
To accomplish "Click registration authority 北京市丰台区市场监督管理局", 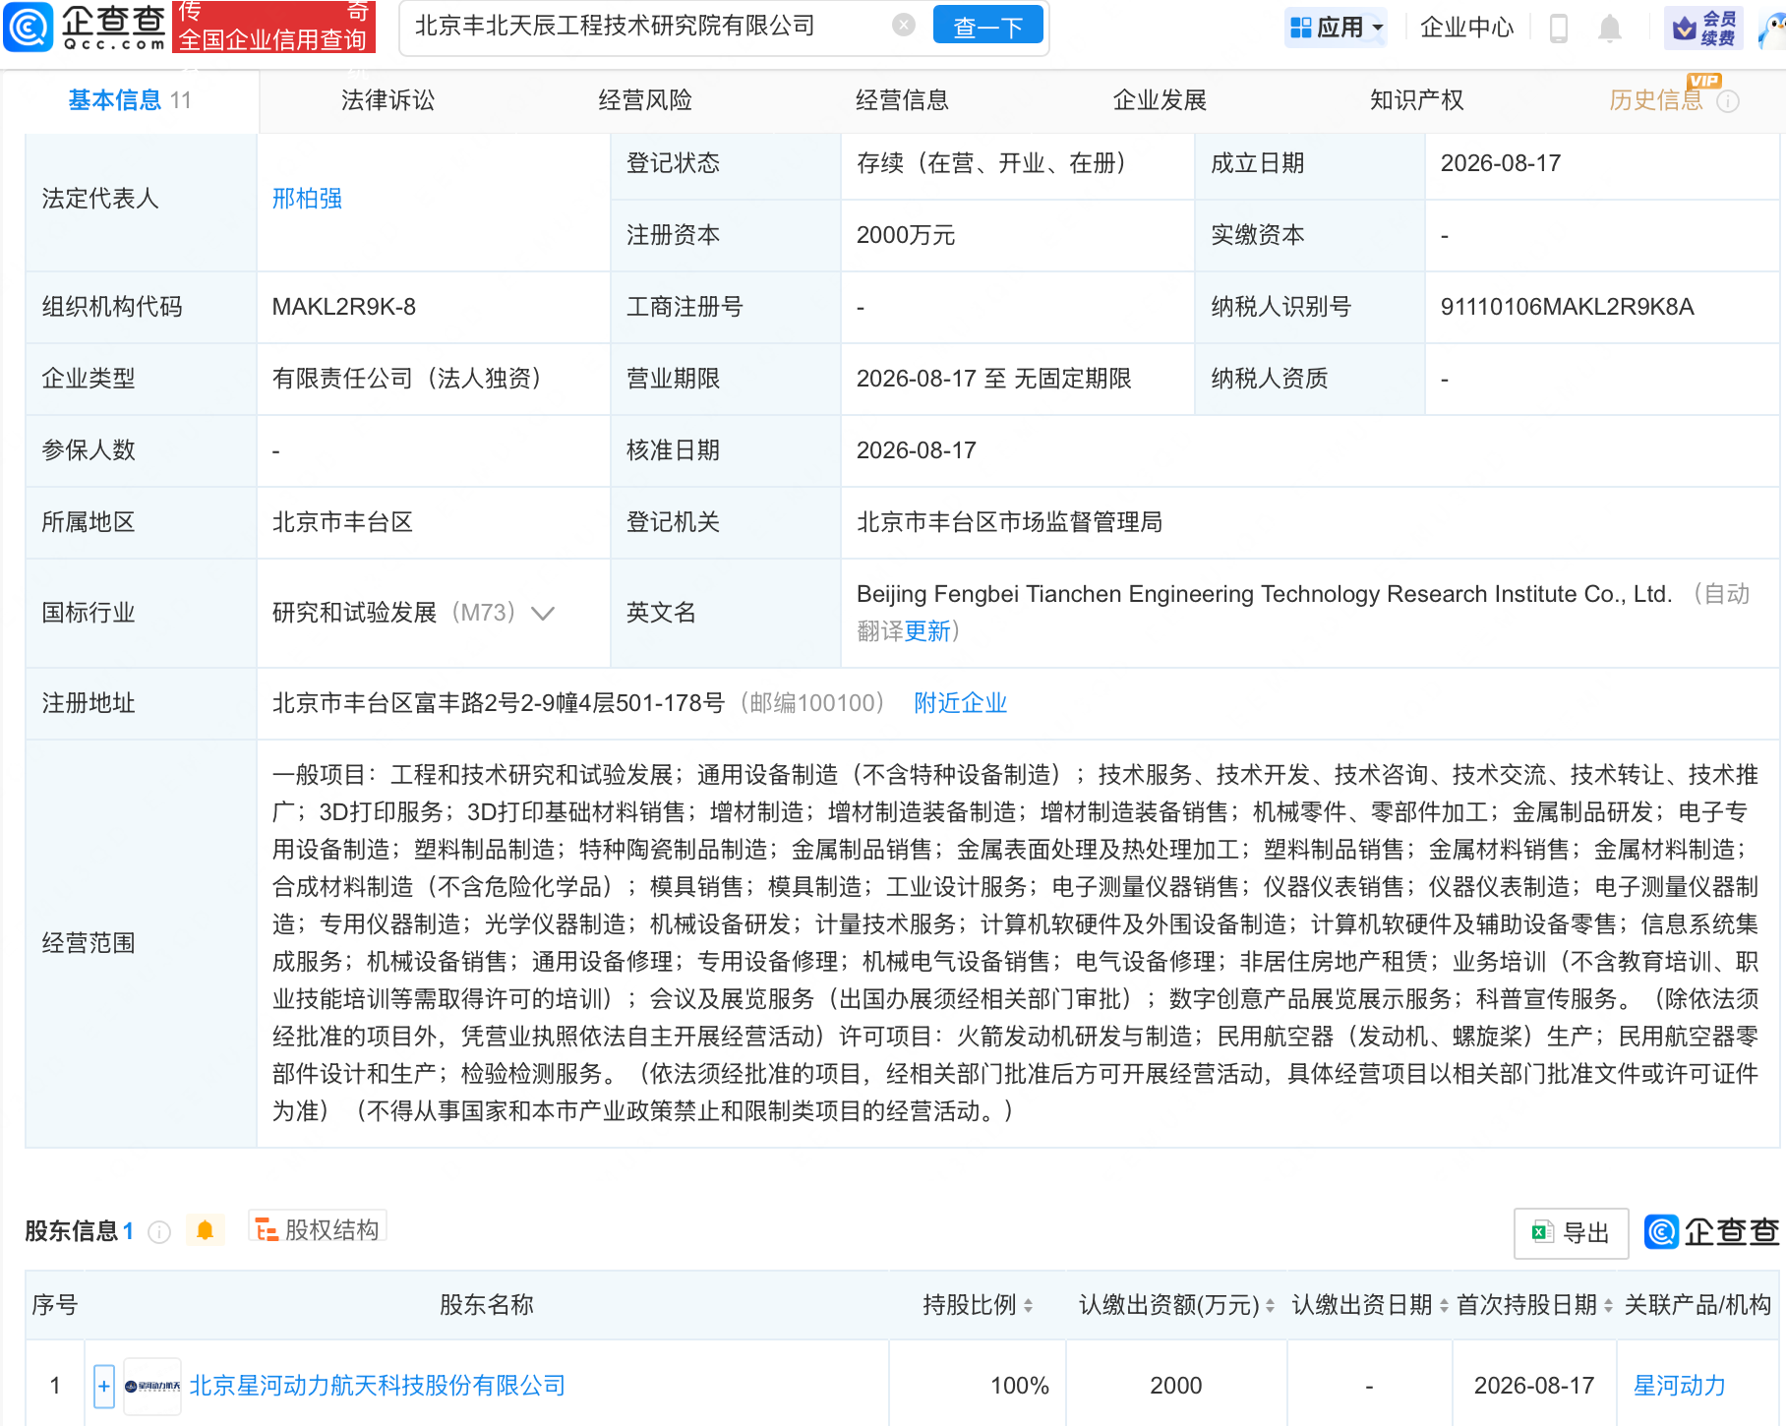I will [1009, 522].
